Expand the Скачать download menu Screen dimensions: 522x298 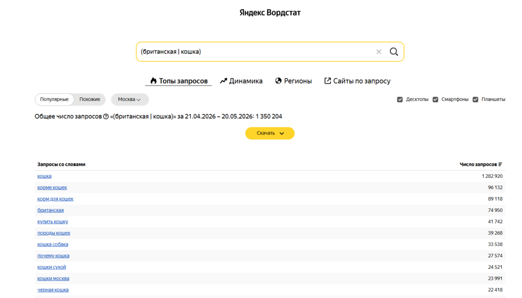[x=270, y=133]
